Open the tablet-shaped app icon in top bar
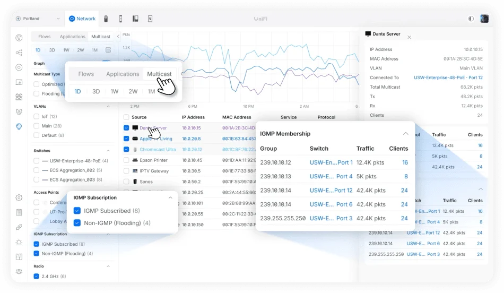 (150, 19)
